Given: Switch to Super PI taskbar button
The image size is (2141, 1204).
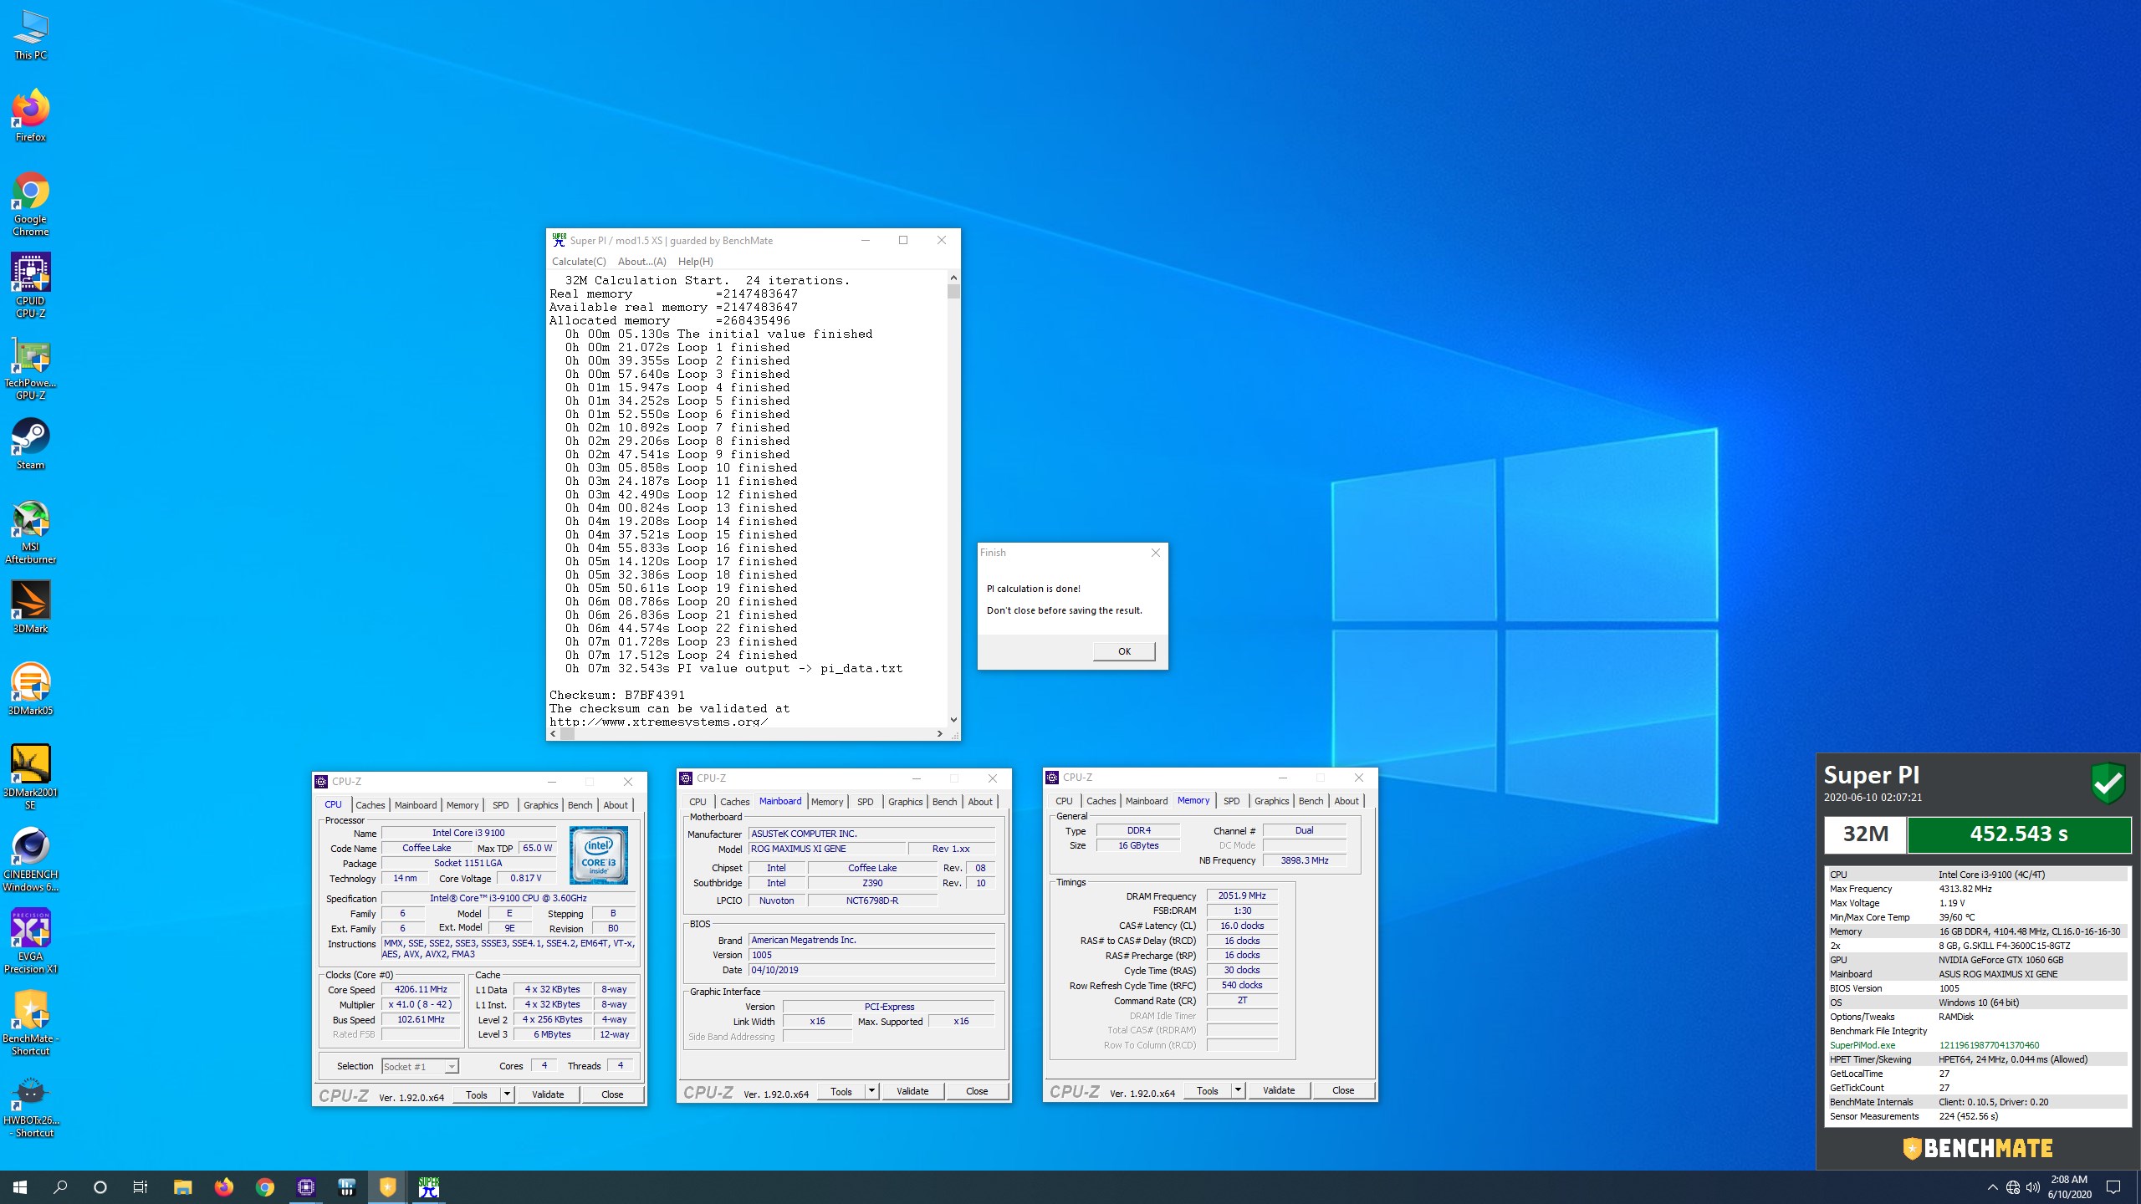Looking at the screenshot, I should 428,1187.
